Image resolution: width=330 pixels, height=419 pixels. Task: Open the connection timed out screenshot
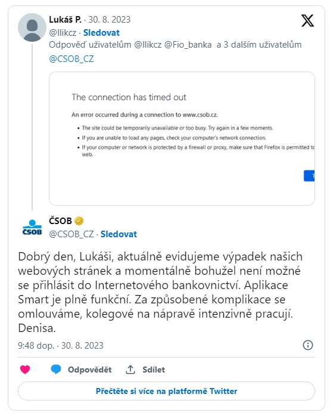(x=182, y=138)
